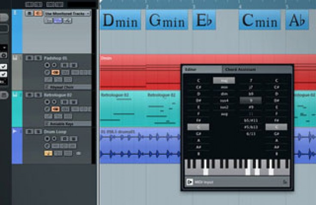This screenshot has width=316, height=205.
Task: Mute the Padshop 01 track
Action: pyautogui.click(x=29, y=58)
